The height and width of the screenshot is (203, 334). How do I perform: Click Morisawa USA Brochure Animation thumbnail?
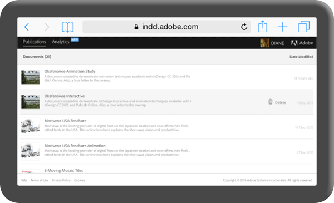(x=31, y=151)
